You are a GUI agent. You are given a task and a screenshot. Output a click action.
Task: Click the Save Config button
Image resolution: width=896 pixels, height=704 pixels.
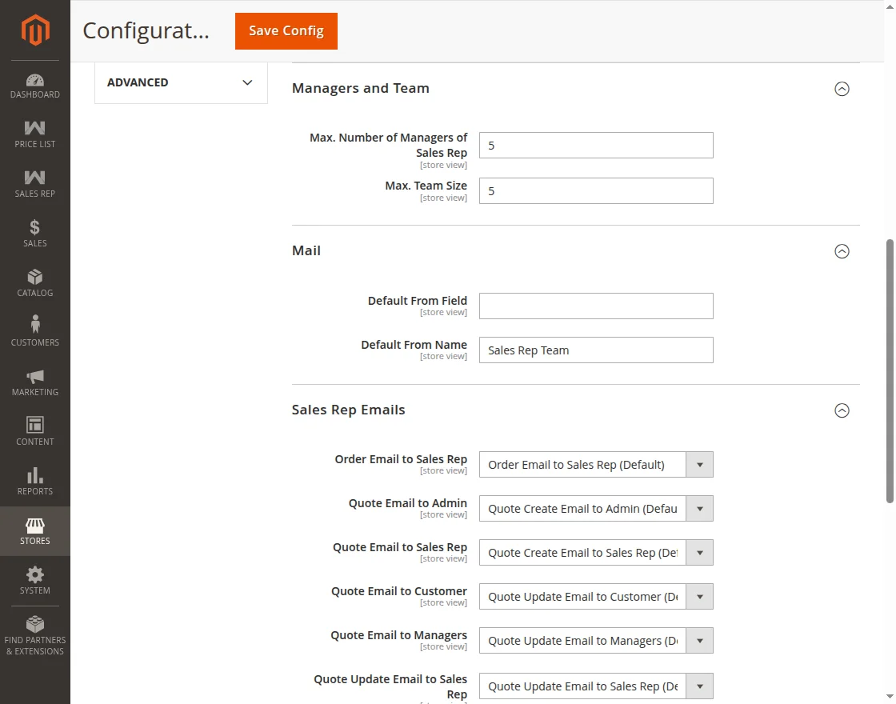coord(286,31)
